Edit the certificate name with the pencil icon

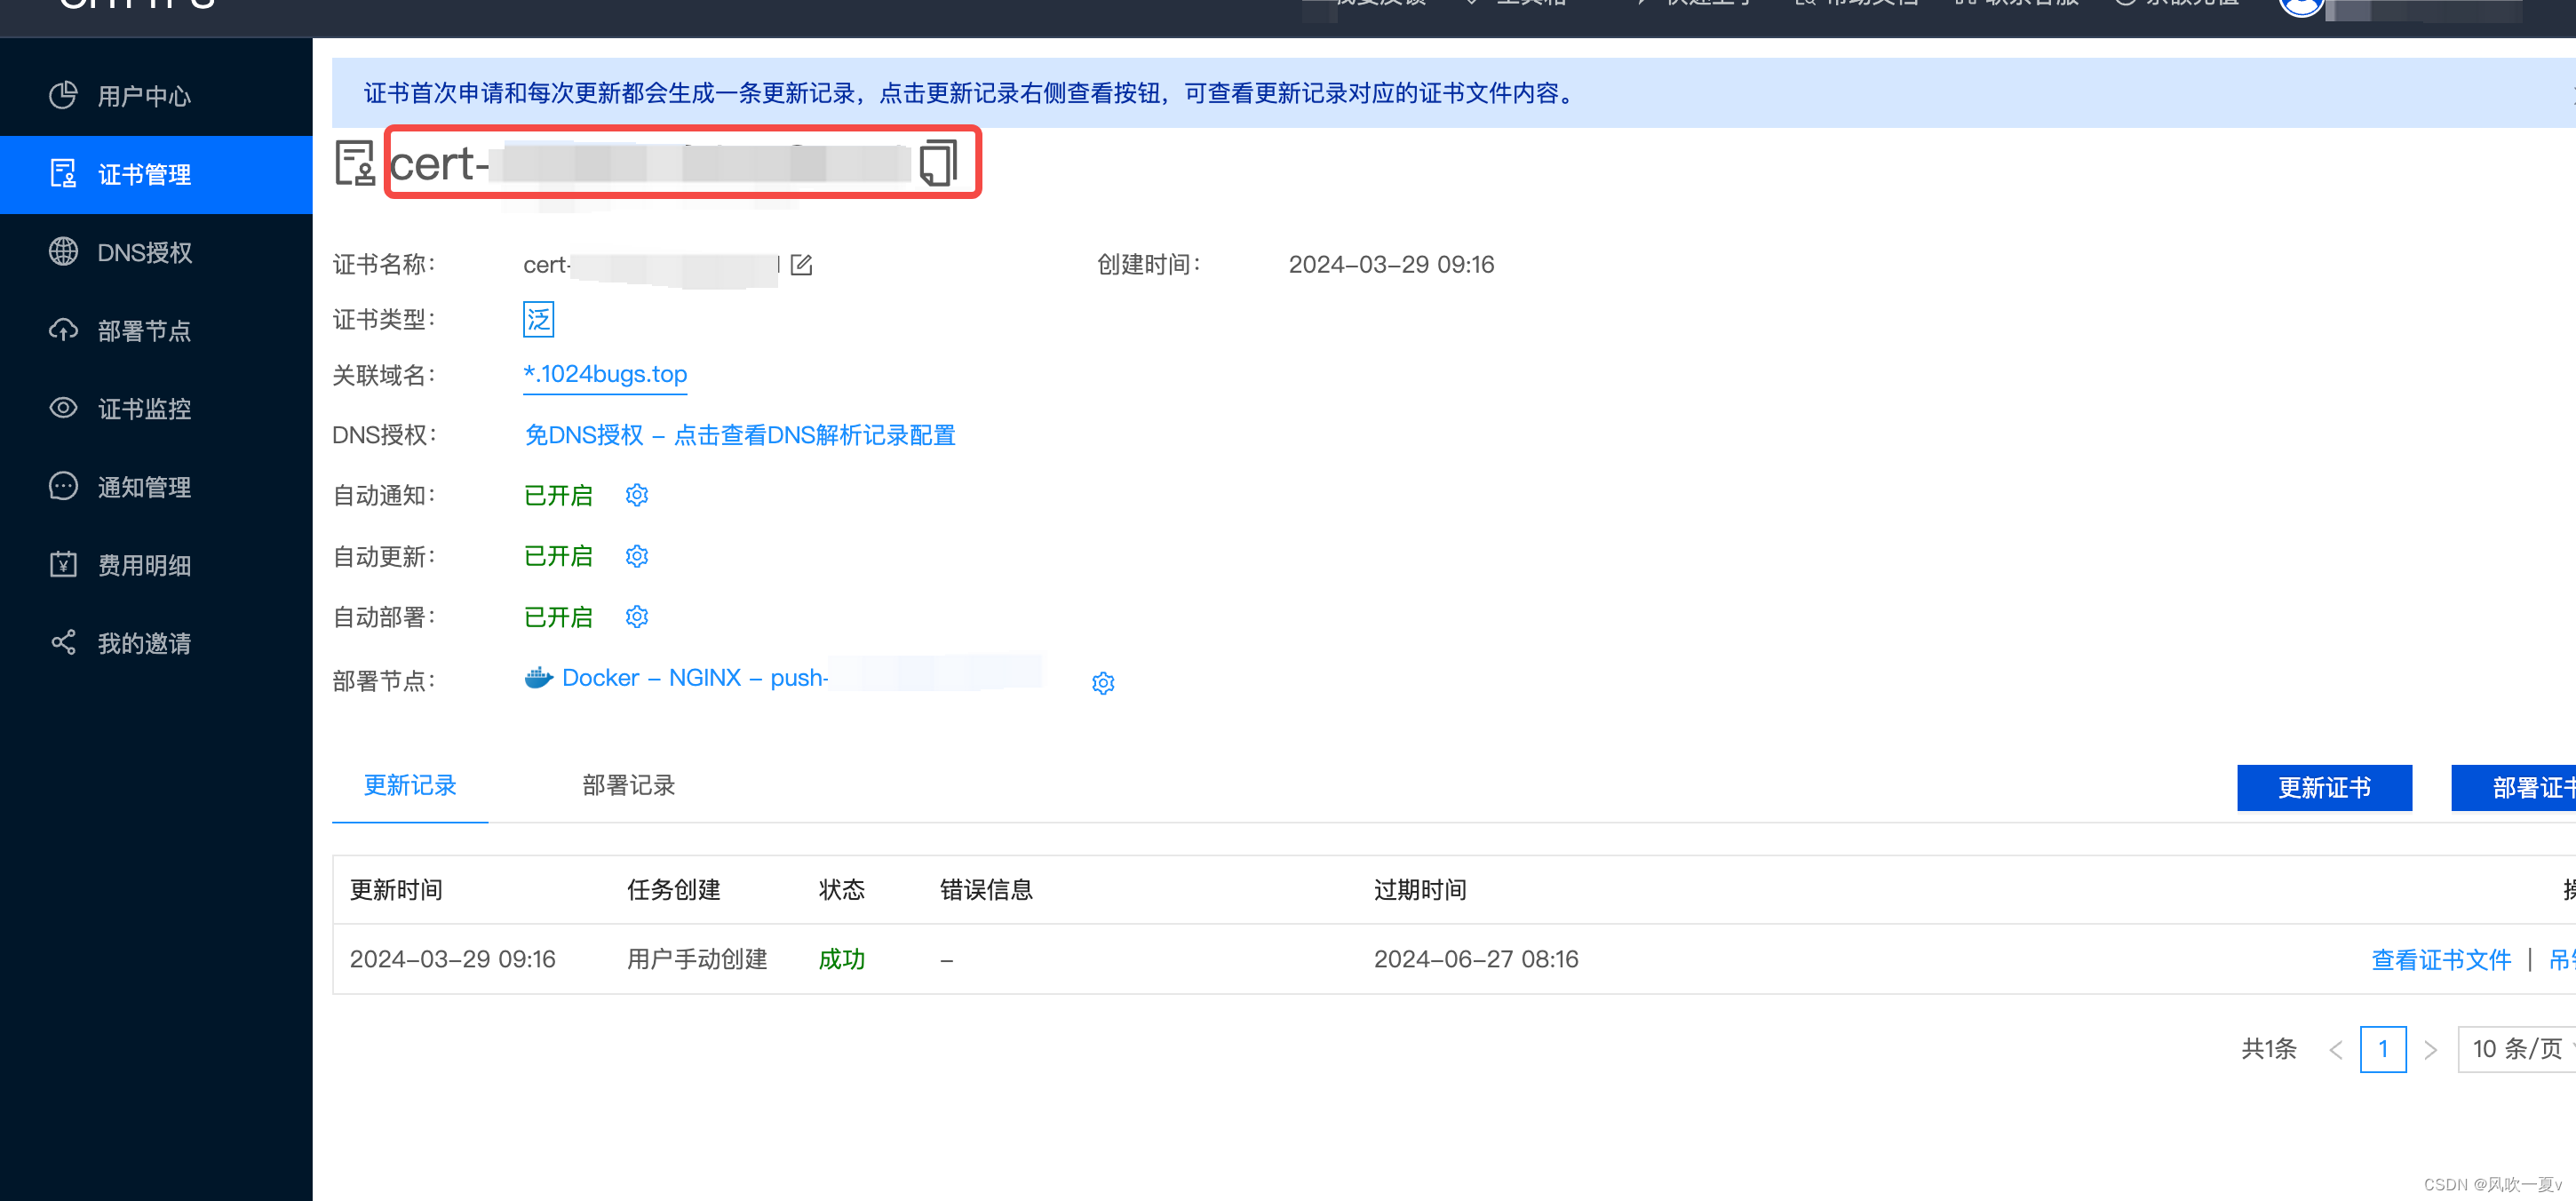click(x=801, y=264)
